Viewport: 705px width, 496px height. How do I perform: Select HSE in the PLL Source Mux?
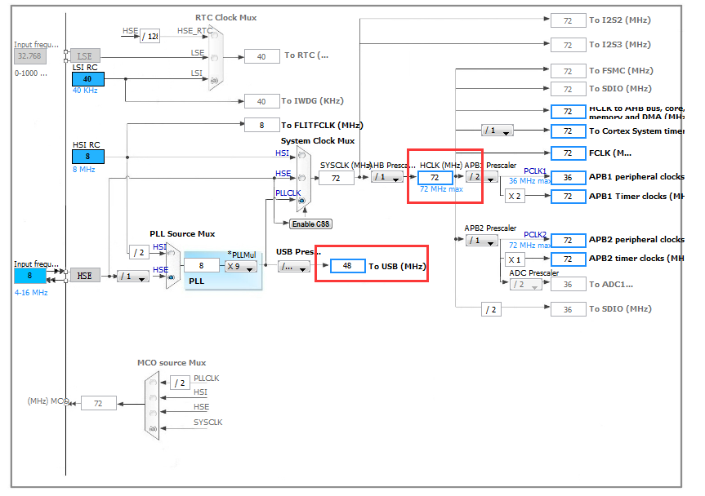[x=170, y=276]
